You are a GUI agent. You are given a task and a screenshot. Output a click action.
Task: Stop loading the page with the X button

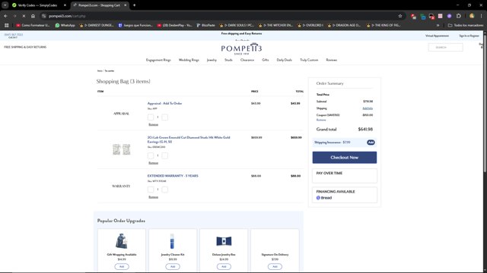(24, 16)
